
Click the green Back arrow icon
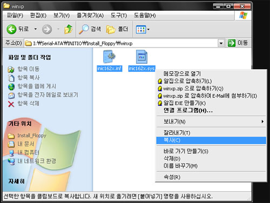coord(11,29)
